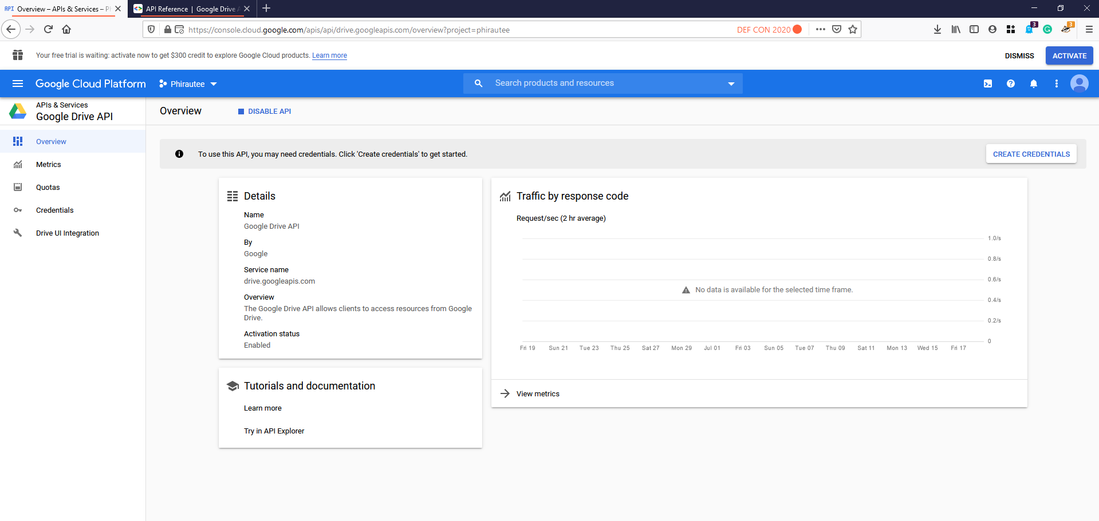Open Drive UI Integration in the sidebar
The width and height of the screenshot is (1099, 521).
point(73,233)
